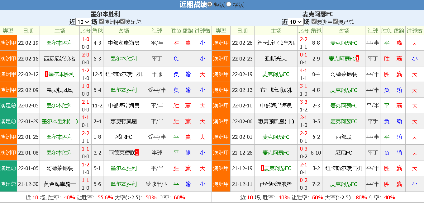
Task: Click 进球数 header in right table
Action: [x=415, y=31]
